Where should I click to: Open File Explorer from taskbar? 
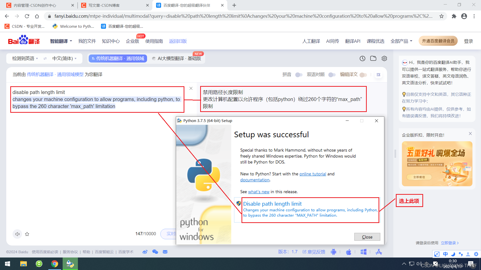click(24, 264)
